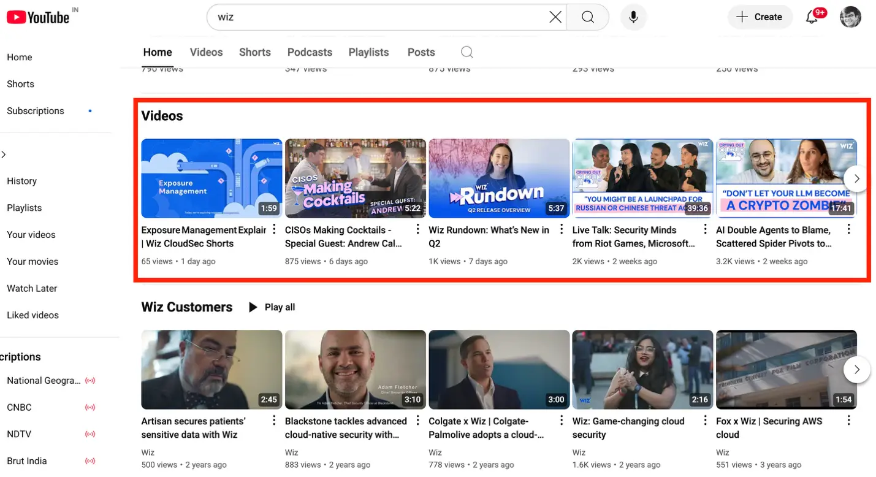Click the Wiz Customers section heading
This screenshot has height=477, width=876.
coord(187,307)
